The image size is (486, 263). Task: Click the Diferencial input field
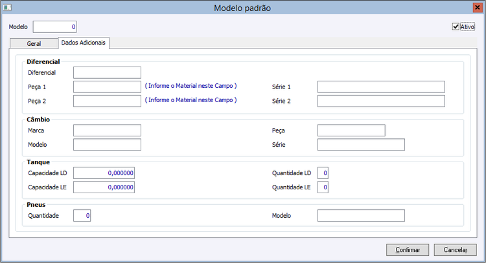pyautogui.click(x=107, y=72)
